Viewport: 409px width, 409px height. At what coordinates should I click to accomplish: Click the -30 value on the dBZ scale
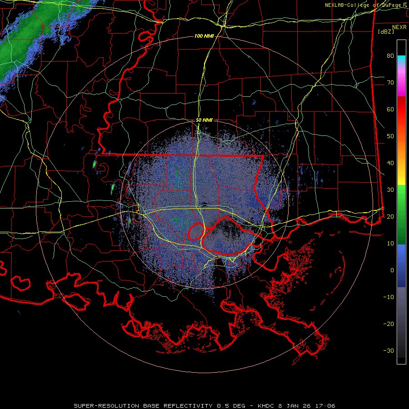389,350
